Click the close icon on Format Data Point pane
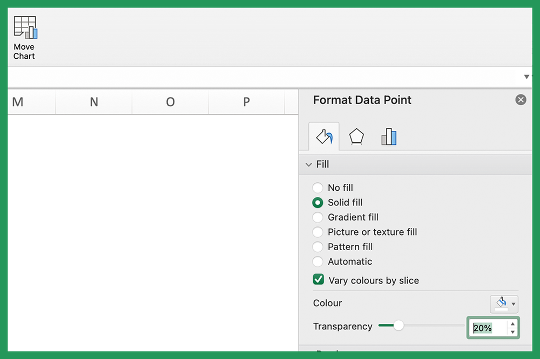Image resolution: width=540 pixels, height=359 pixels. click(x=521, y=99)
